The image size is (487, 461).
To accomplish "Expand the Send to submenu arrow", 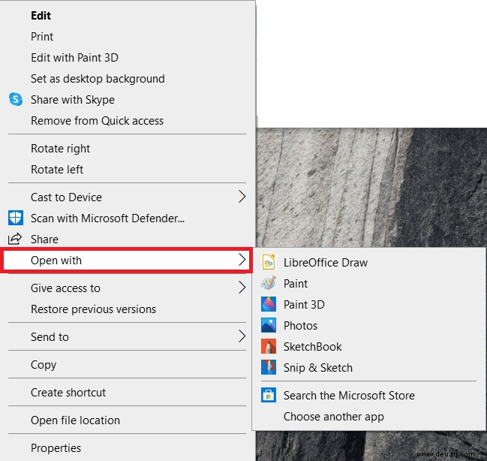I will coord(242,336).
